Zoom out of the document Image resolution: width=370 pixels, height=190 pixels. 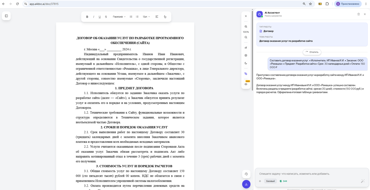tap(246, 37)
